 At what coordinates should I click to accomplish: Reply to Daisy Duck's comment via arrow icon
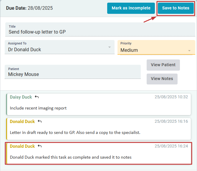pos(37,97)
